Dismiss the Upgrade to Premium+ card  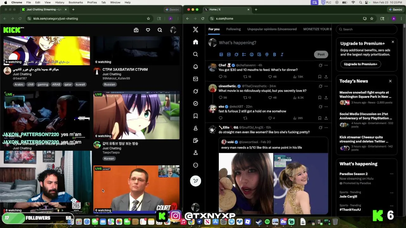(393, 42)
